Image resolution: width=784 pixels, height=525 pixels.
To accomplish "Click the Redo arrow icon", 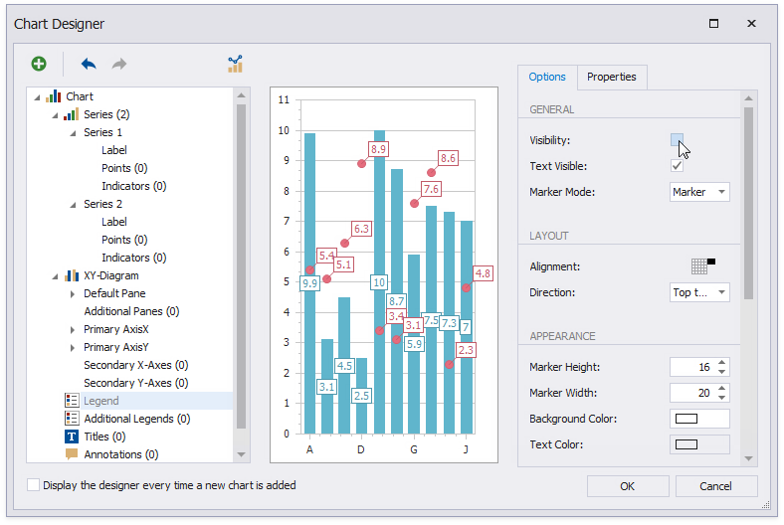I will (x=119, y=64).
